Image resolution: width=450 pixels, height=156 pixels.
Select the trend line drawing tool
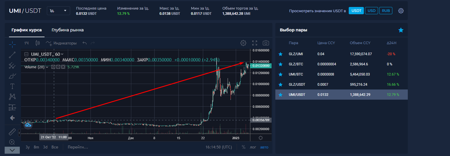12,55
